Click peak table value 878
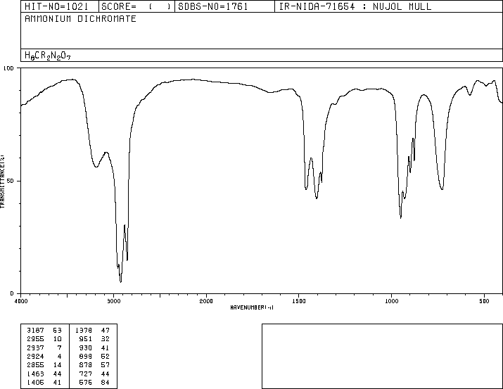The height and width of the screenshot is (389, 503). [86, 365]
